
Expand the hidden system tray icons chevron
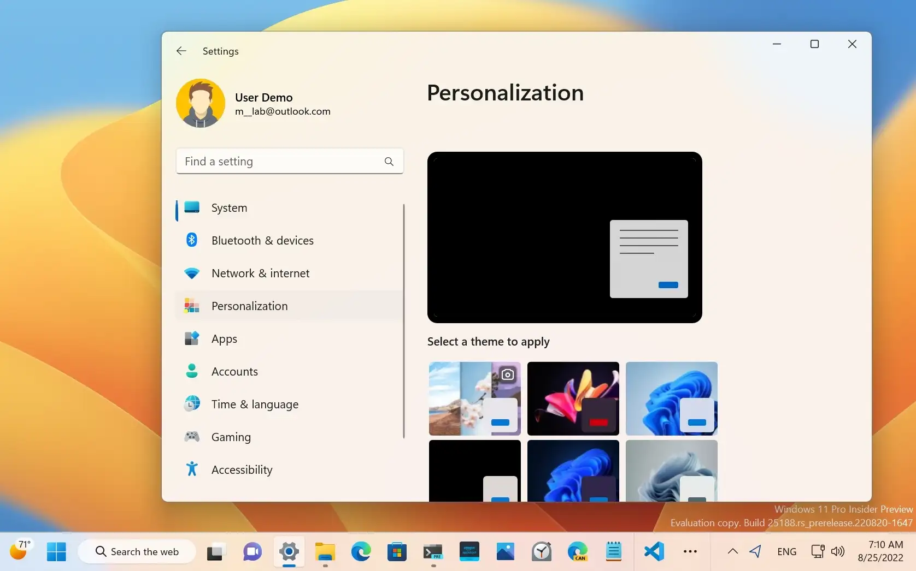click(733, 551)
